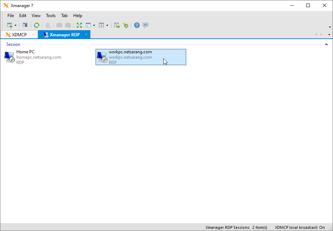Image resolution: width=333 pixels, height=231 pixels.
Task: Click the Home PC session name
Action: coord(25,52)
